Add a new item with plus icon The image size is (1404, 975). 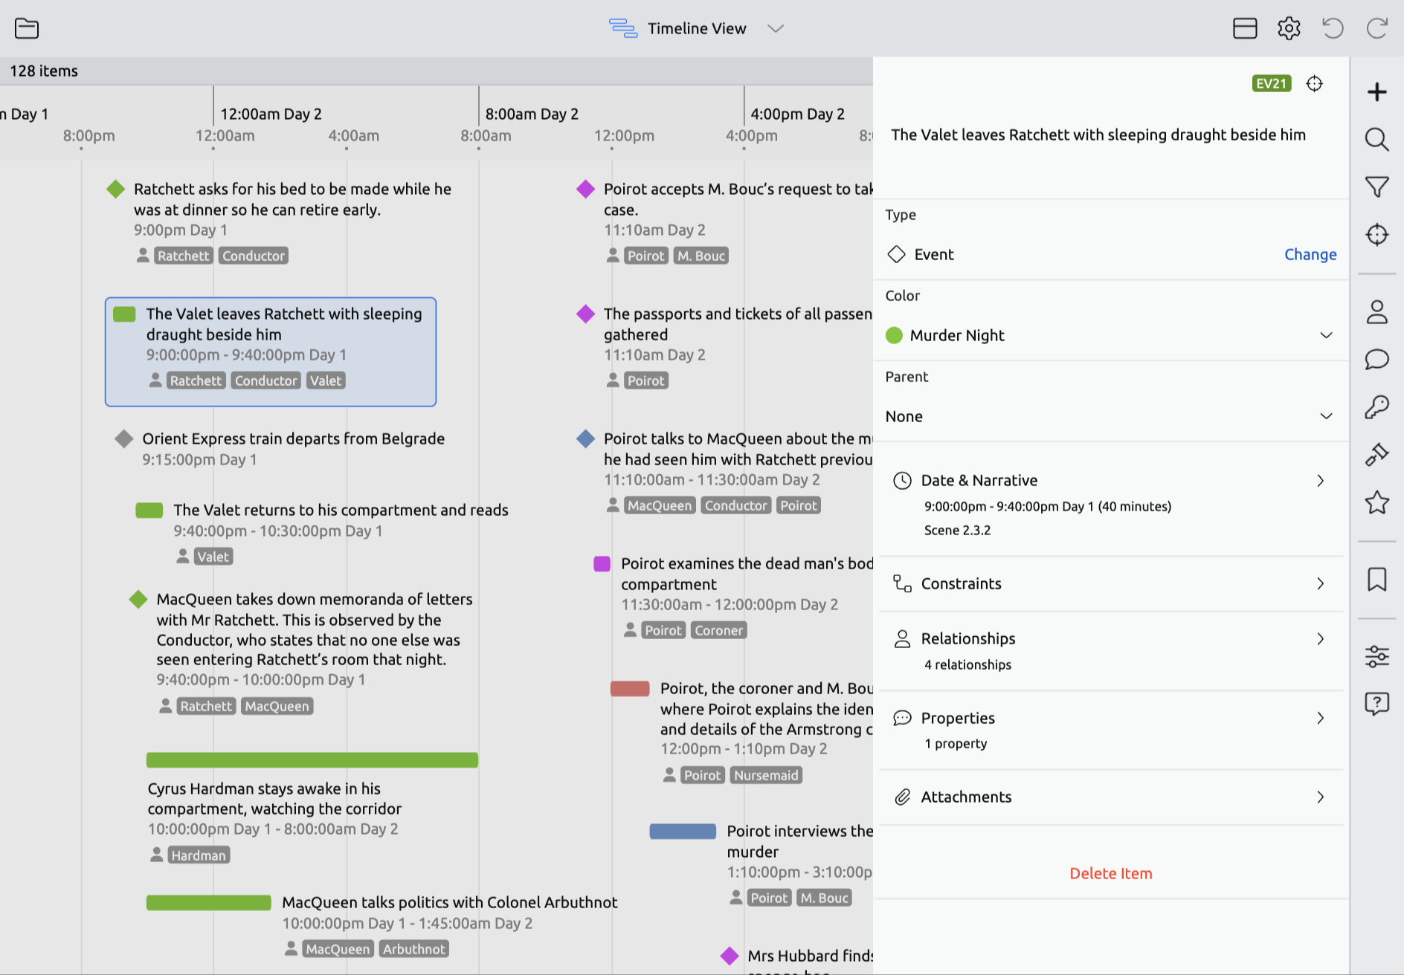pos(1377,91)
